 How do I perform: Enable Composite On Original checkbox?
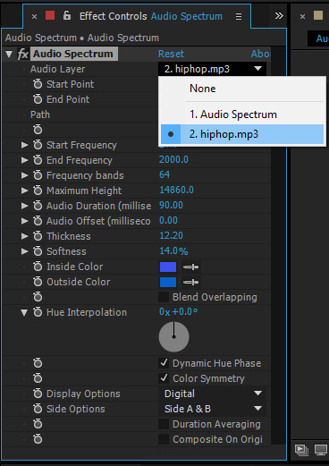tap(164, 439)
